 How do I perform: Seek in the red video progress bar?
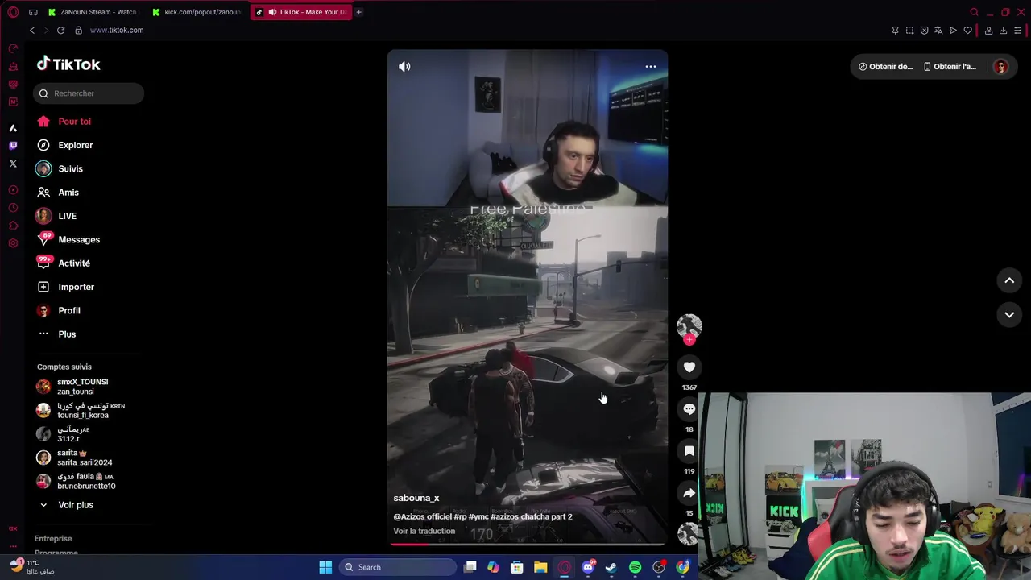[528, 544]
